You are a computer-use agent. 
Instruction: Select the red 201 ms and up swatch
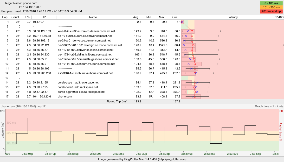[x=271, y=11]
